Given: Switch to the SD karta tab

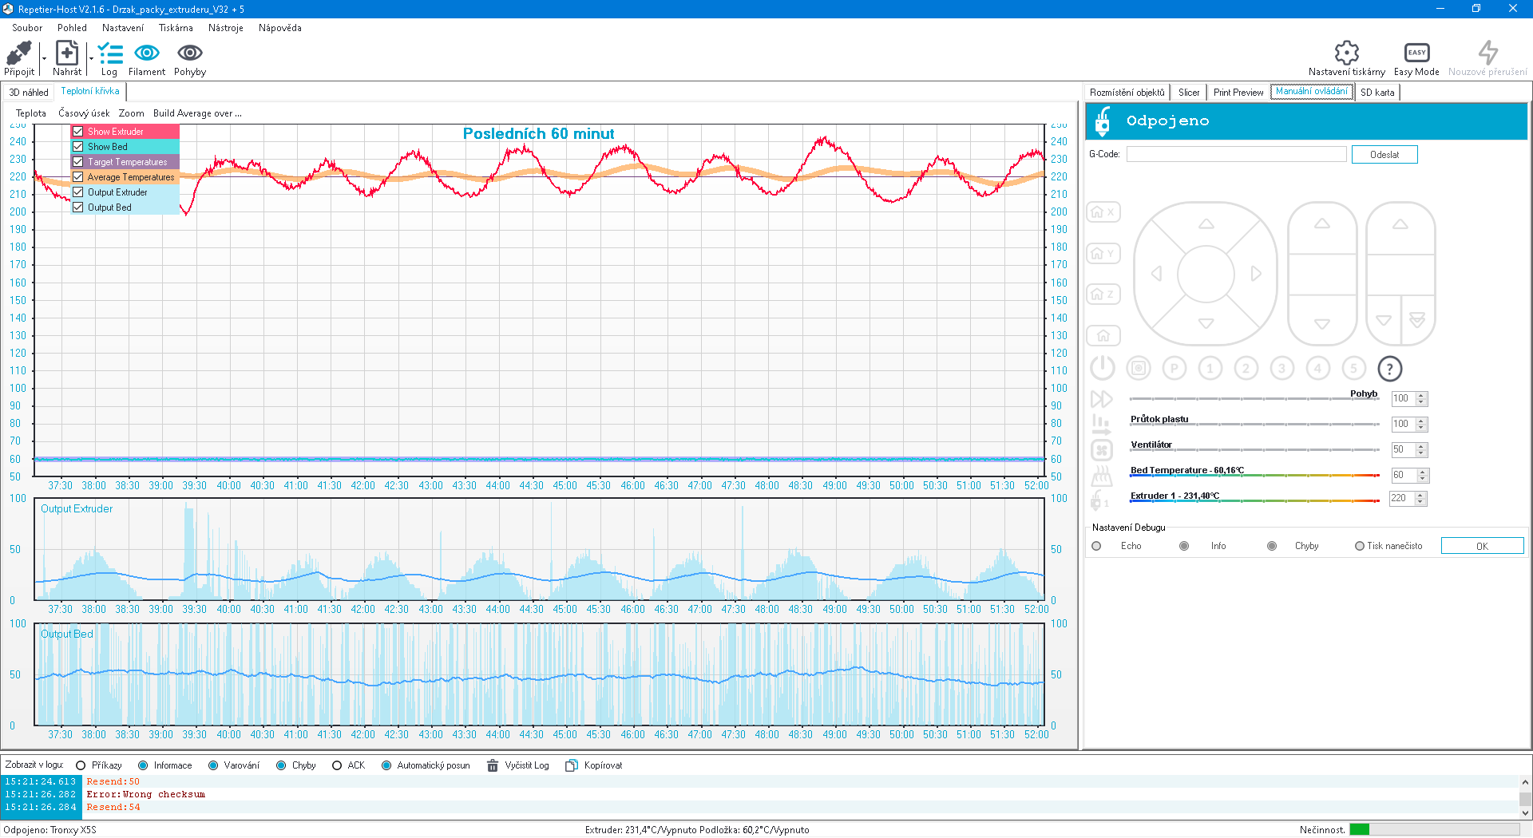Looking at the screenshot, I should [1377, 93].
